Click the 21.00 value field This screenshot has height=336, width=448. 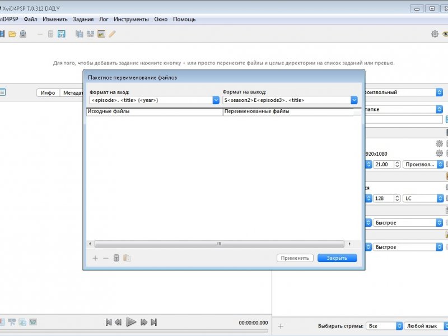point(384,164)
